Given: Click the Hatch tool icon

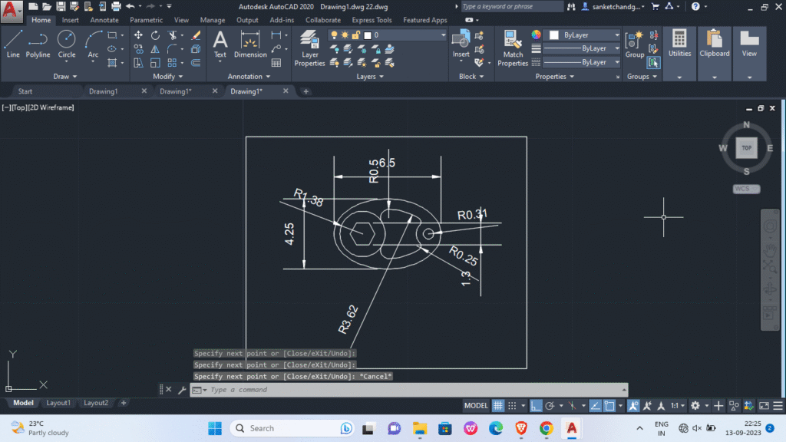Looking at the screenshot, I should (112, 63).
